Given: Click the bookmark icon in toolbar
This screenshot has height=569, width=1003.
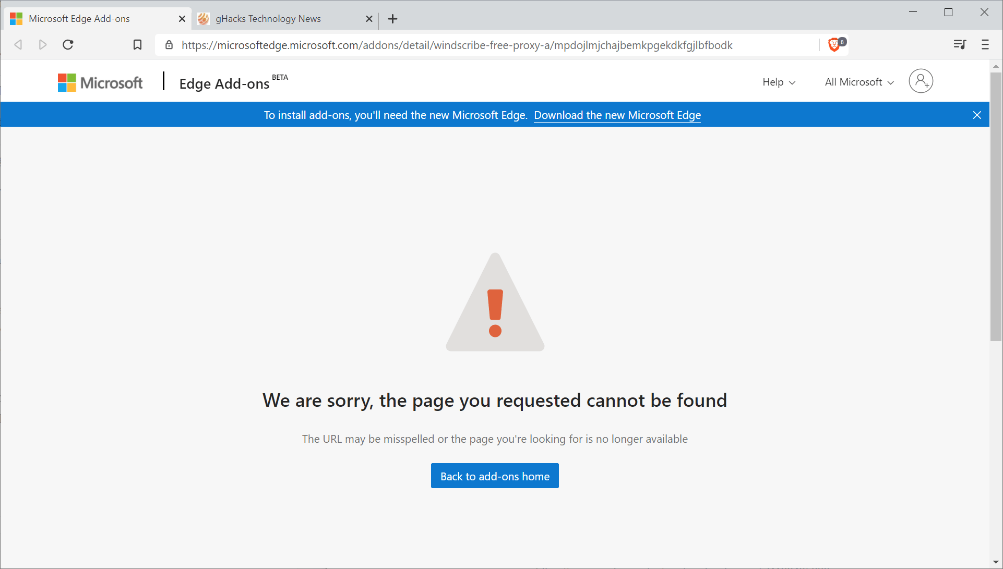Looking at the screenshot, I should tap(137, 45).
